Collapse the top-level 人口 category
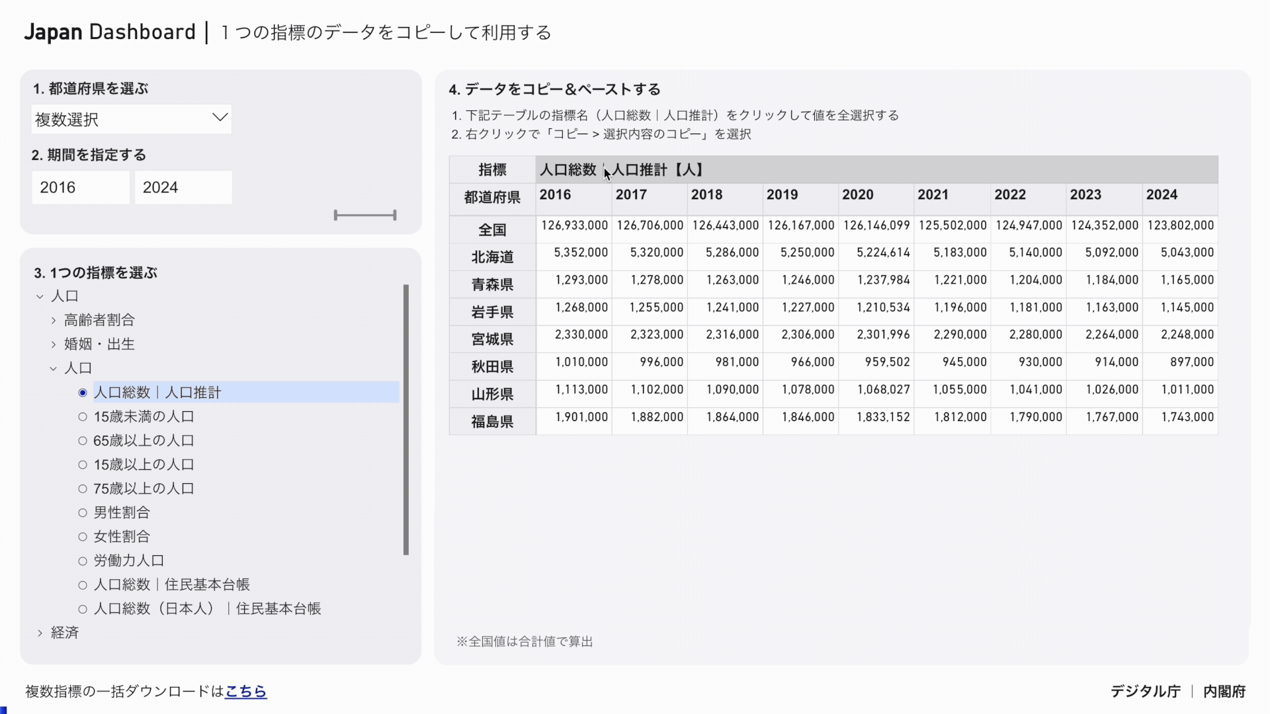The width and height of the screenshot is (1270, 714). (x=40, y=297)
